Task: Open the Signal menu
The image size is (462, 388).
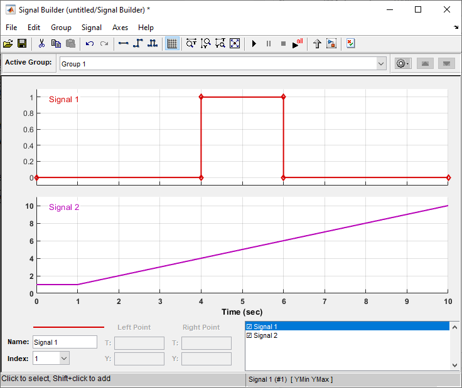Action: 92,28
